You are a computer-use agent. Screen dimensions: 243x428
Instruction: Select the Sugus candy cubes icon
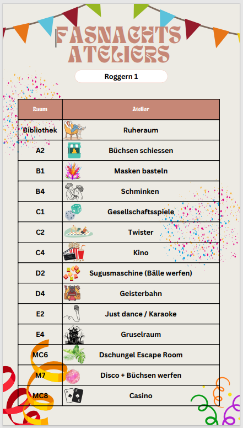[x=72, y=273]
